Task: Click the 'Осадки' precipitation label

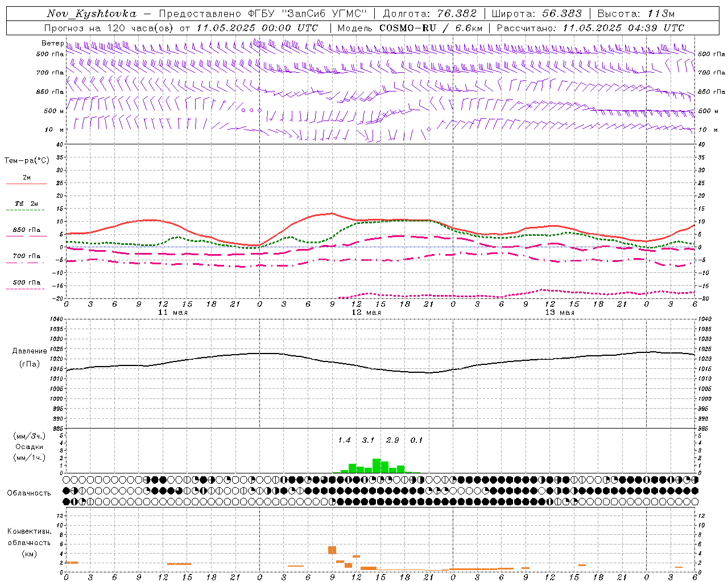Action: [x=29, y=447]
